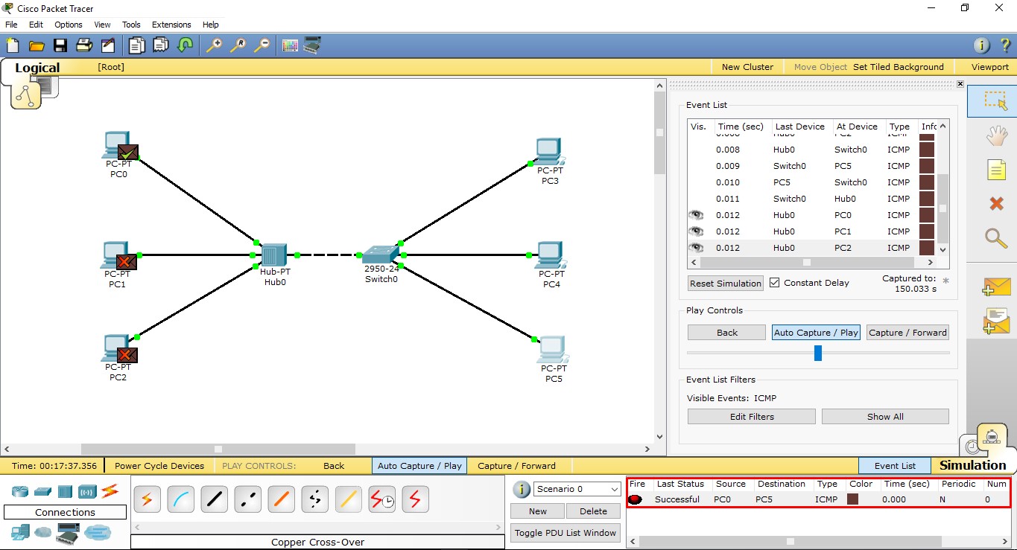Click the New file icon in toolbar

coord(13,45)
